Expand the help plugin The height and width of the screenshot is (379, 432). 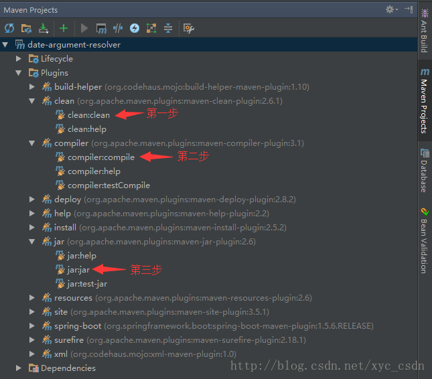32,214
